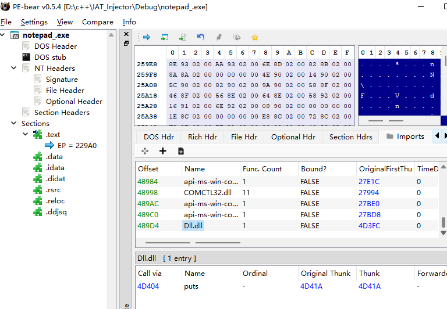Click the Ordinal column header
Image resolution: width=447 pixels, height=309 pixels.
269,273
